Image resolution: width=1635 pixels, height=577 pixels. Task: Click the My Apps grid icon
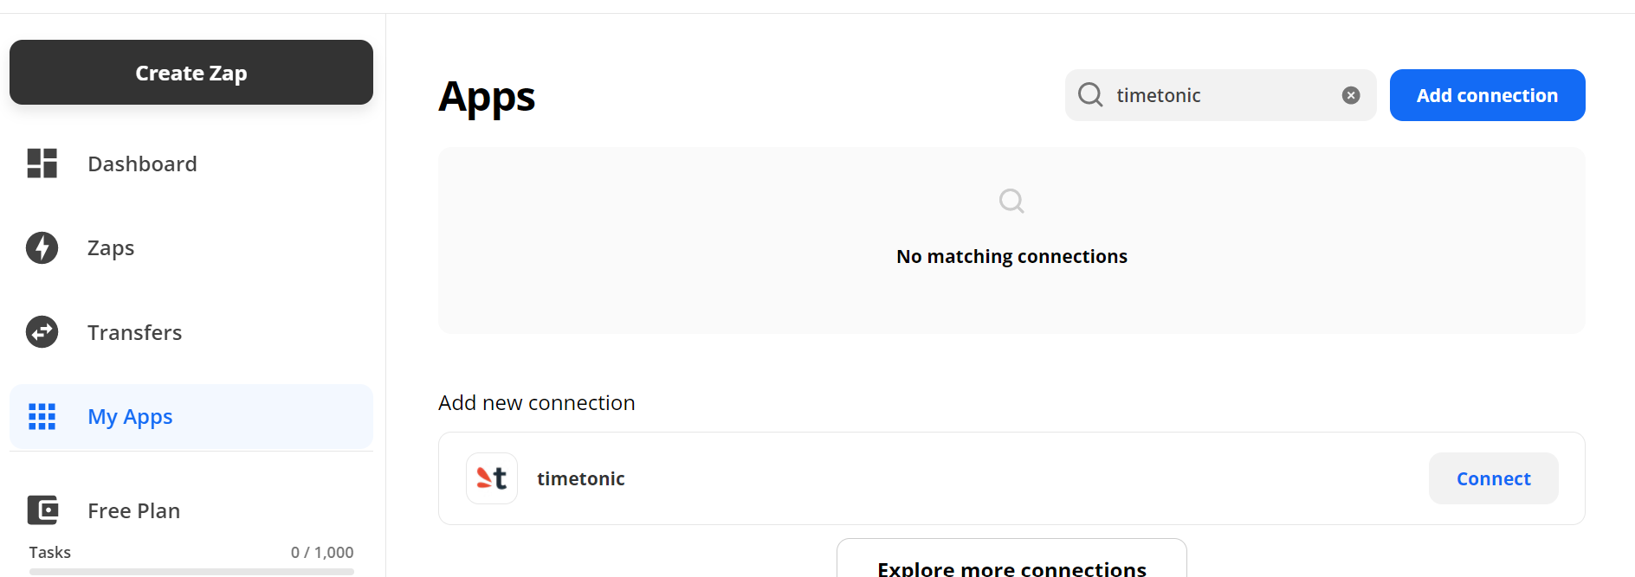[42, 416]
